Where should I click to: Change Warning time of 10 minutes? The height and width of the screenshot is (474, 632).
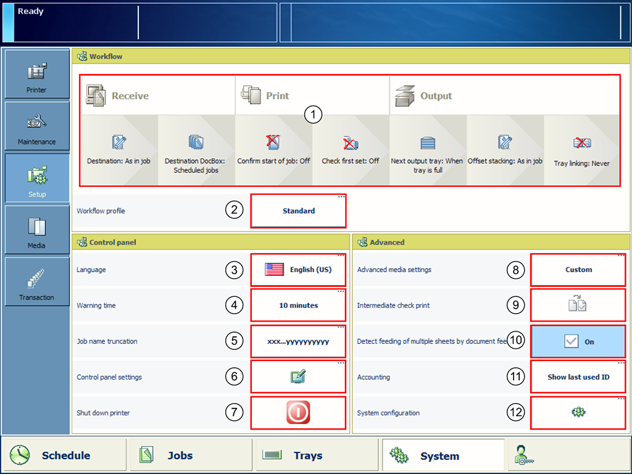[298, 306]
